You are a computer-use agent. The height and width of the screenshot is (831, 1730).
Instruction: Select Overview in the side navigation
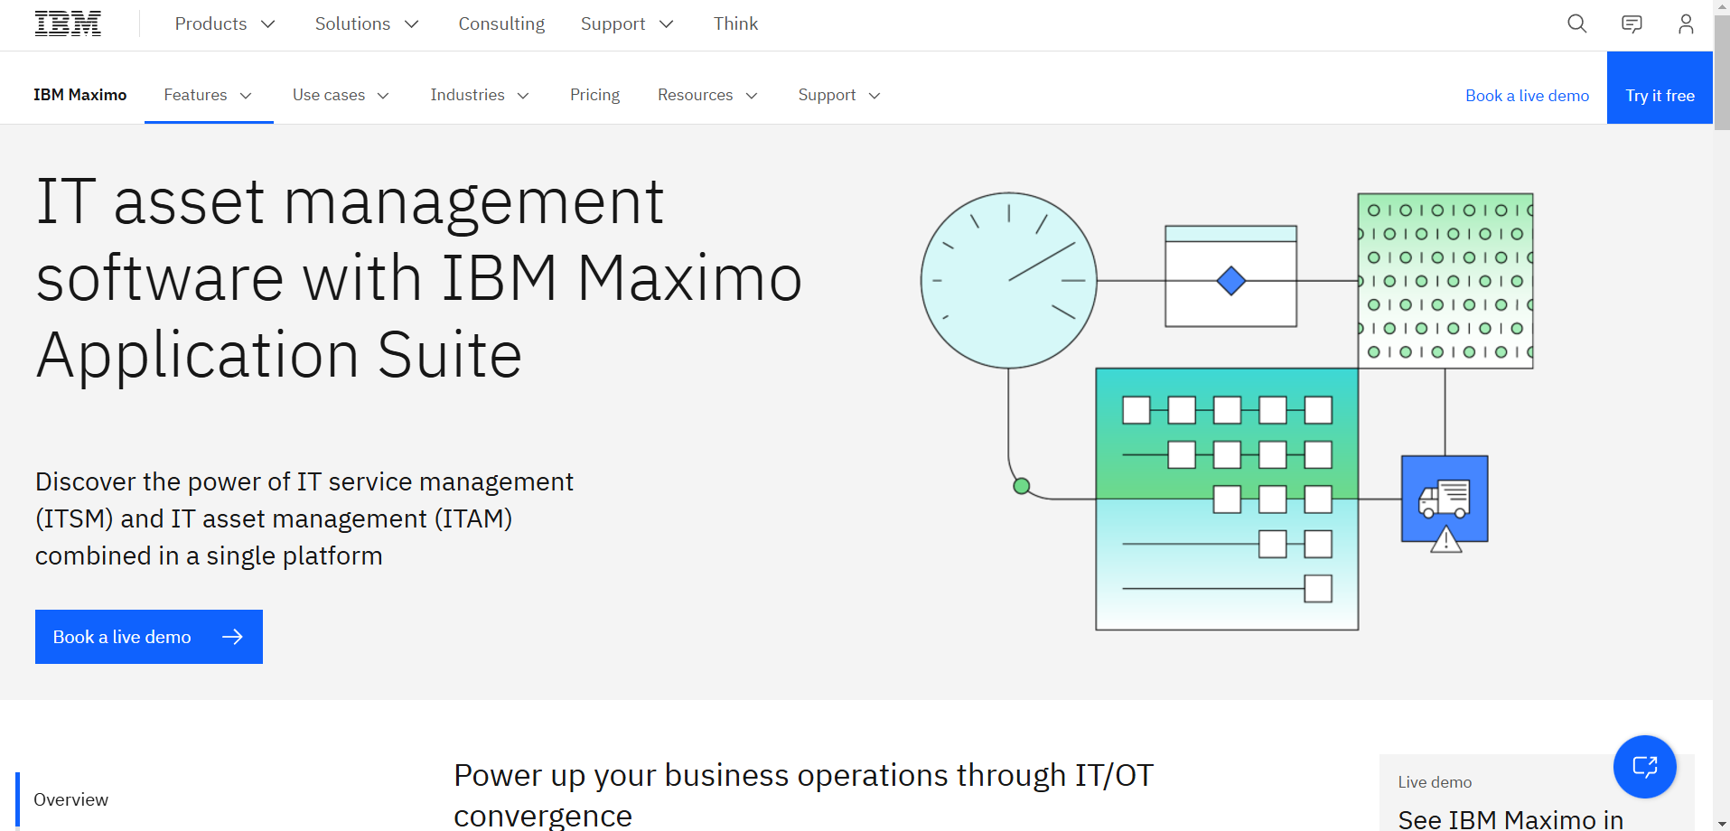point(70,799)
